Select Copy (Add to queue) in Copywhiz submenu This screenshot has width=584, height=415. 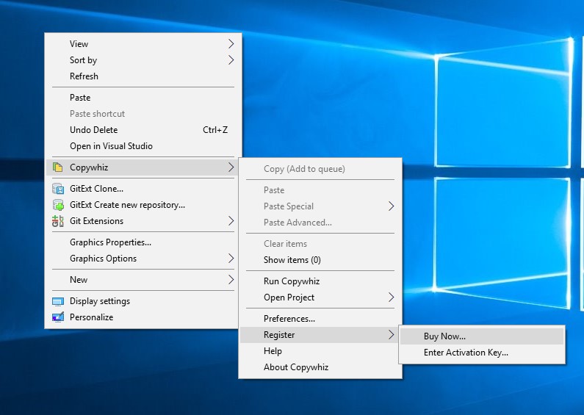click(320, 169)
